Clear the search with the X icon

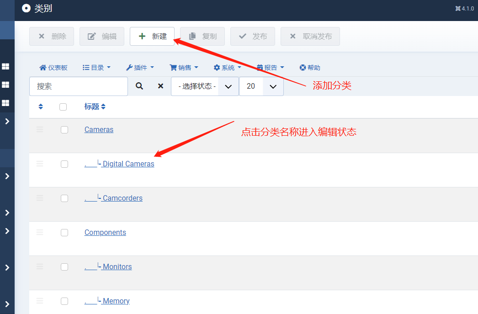tap(160, 86)
